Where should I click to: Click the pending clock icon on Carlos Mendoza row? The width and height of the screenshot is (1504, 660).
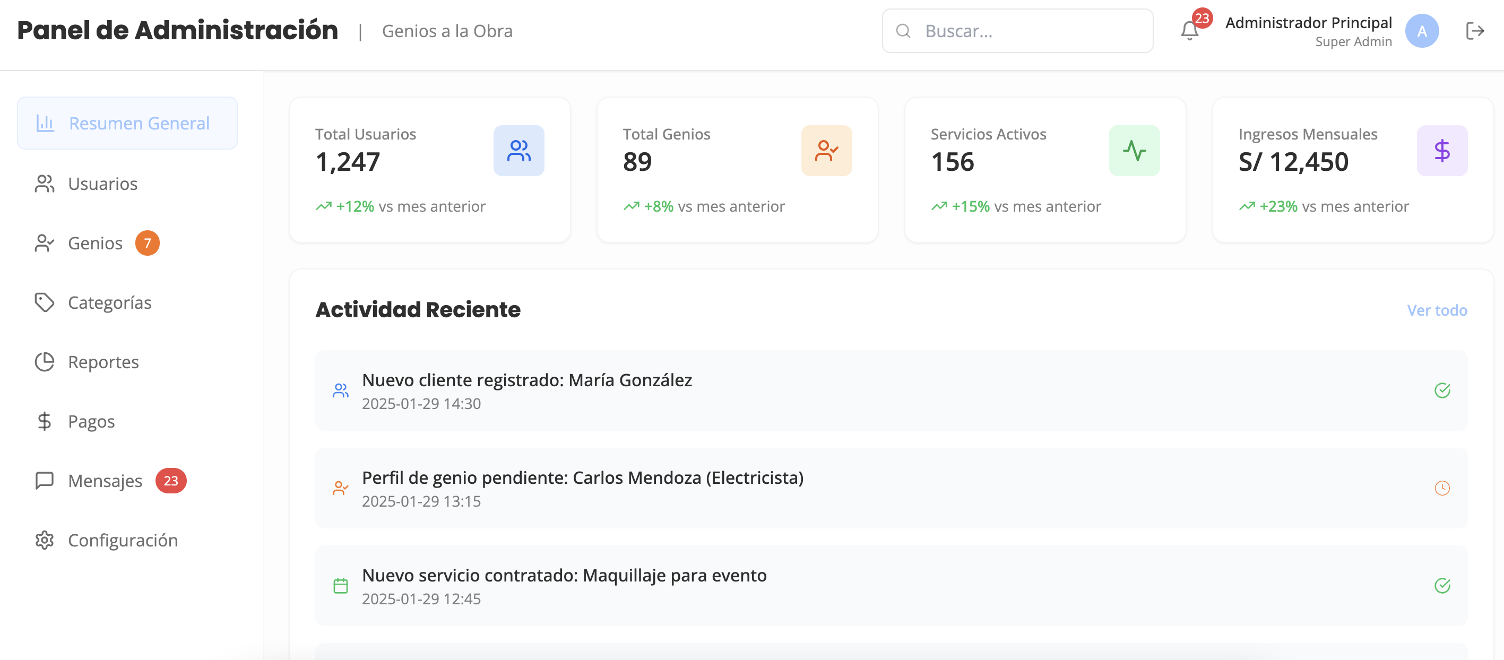1441,488
